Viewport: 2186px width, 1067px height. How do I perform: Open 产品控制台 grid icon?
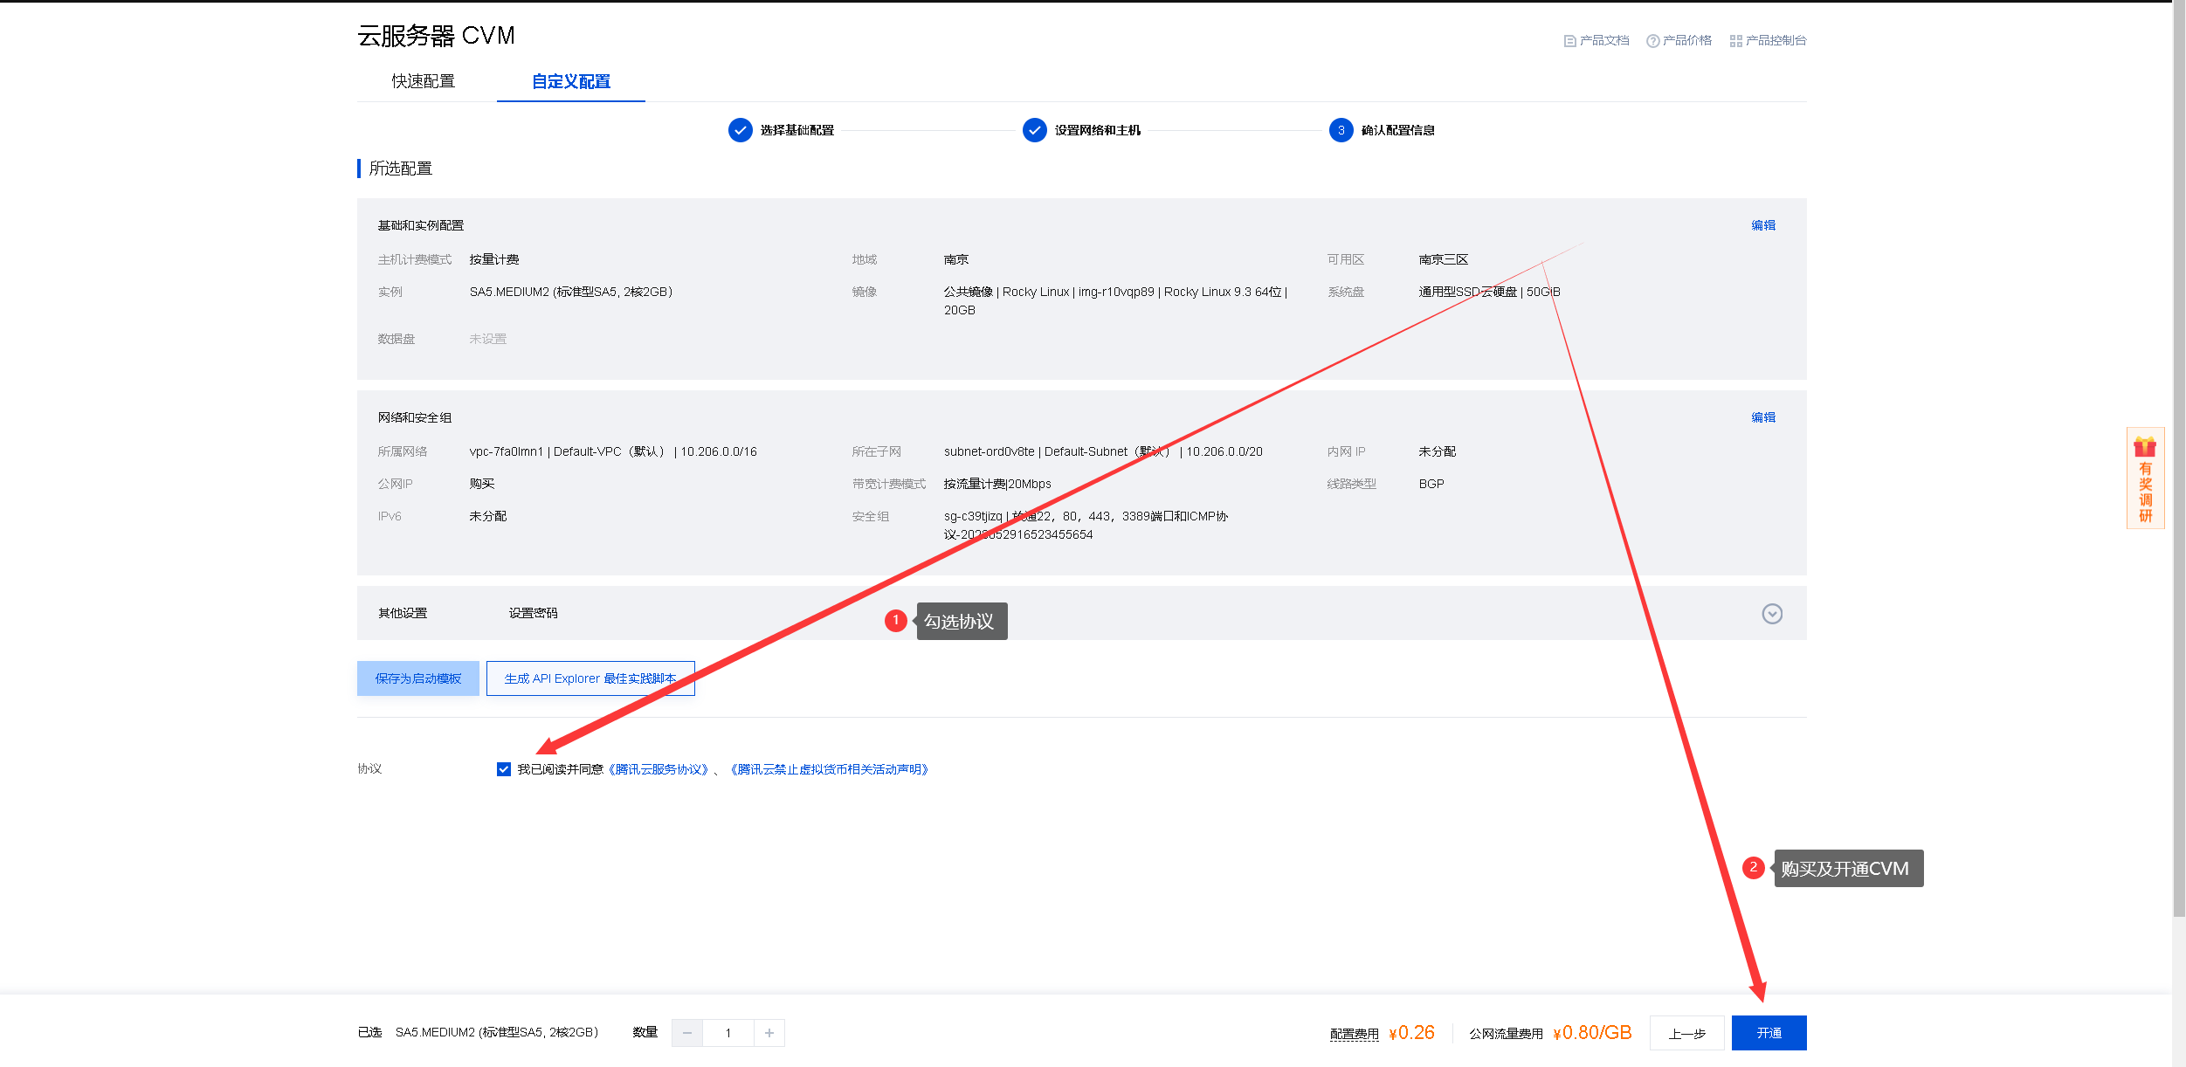coord(1735,41)
